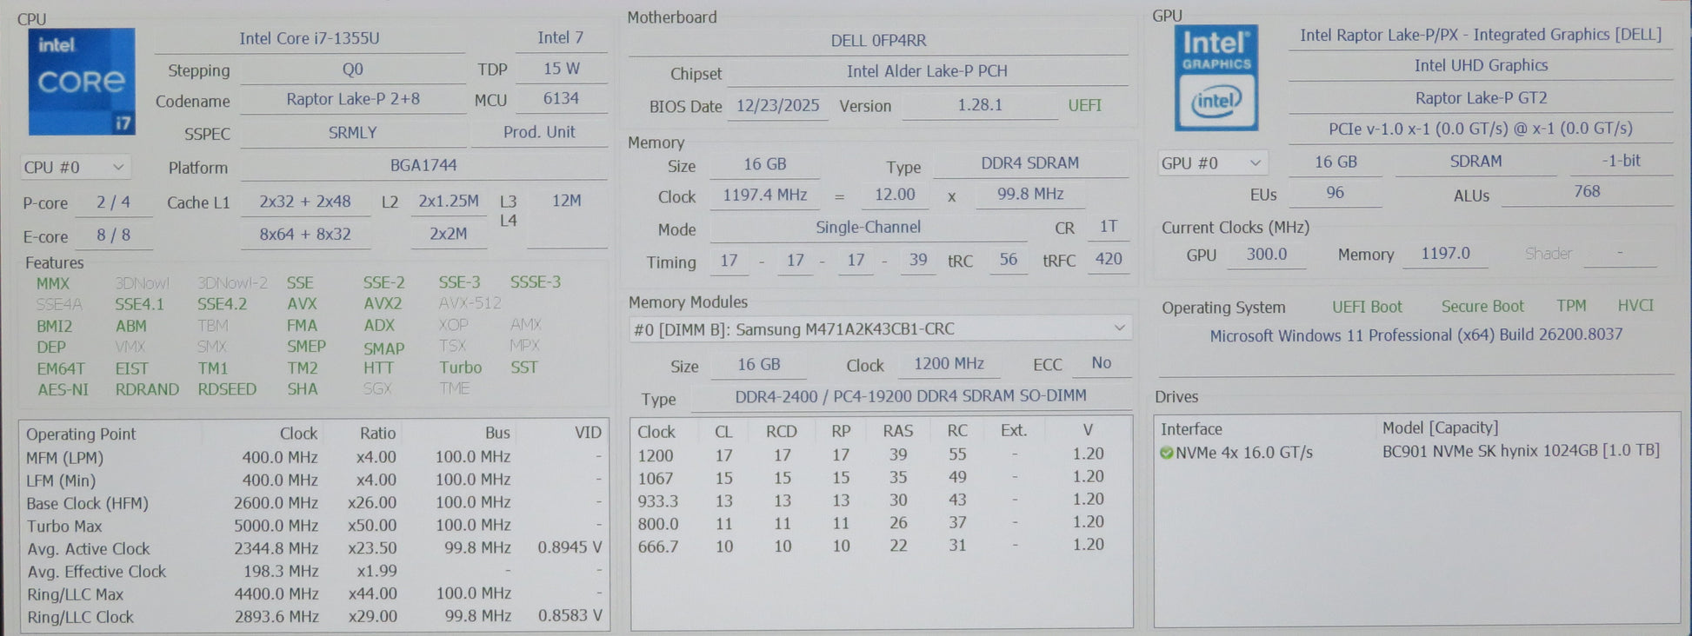Click the Operating Point column header

pos(81,434)
